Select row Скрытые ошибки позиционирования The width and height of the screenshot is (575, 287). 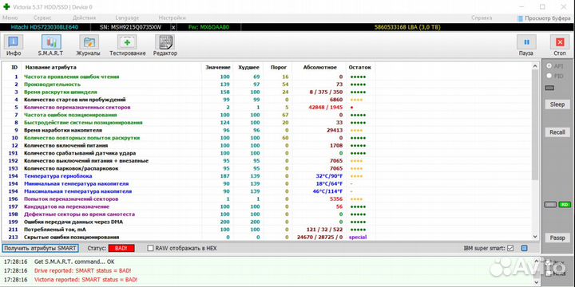coord(188,238)
